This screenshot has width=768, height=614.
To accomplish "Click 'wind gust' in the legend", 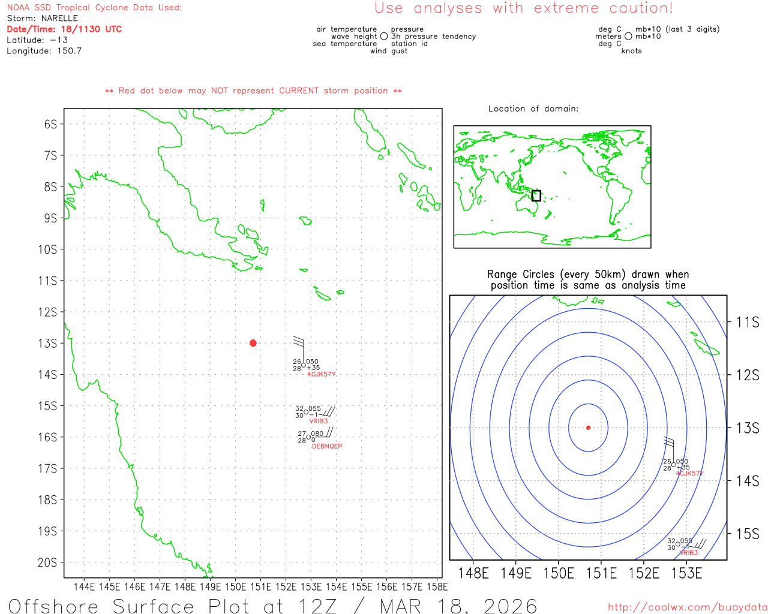I will tap(389, 50).
